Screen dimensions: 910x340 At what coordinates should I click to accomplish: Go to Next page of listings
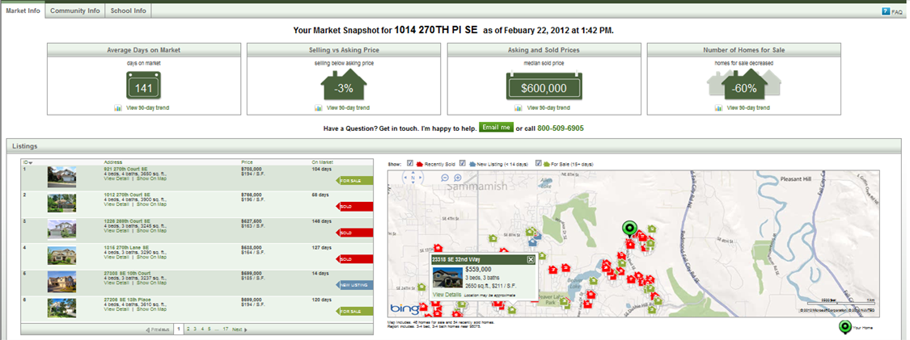point(238,330)
